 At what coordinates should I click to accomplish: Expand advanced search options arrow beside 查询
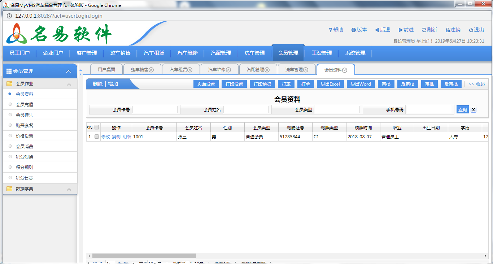[x=474, y=110]
